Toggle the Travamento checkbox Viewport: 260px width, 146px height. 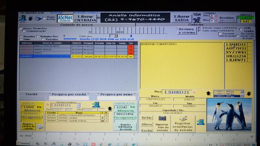click(x=220, y=33)
